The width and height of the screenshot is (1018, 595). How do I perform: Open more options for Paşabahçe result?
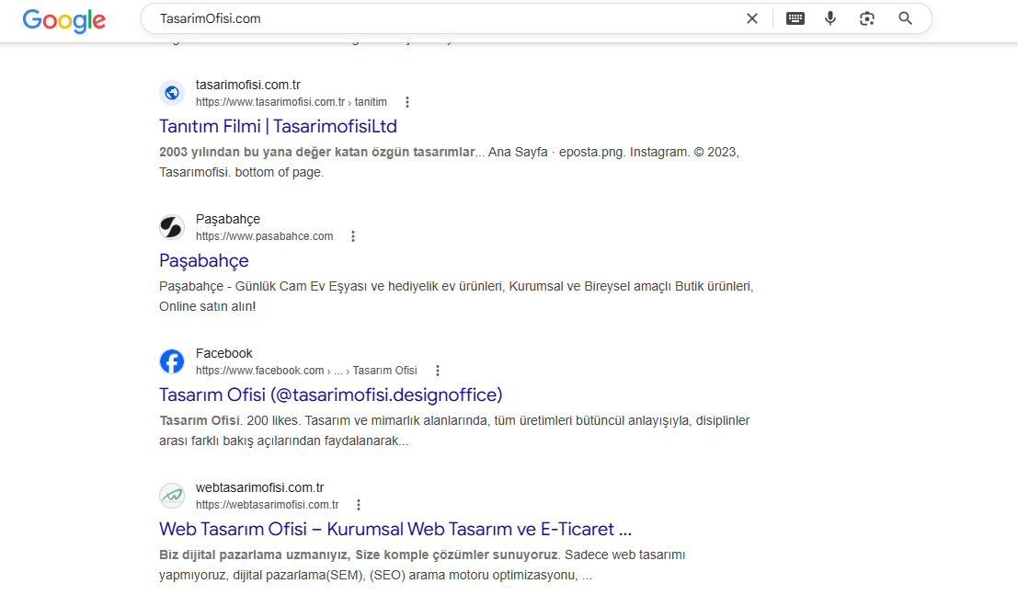point(353,236)
